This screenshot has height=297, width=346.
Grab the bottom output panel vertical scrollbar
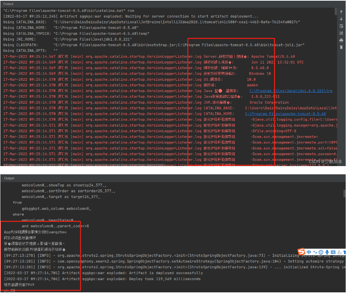345,193
